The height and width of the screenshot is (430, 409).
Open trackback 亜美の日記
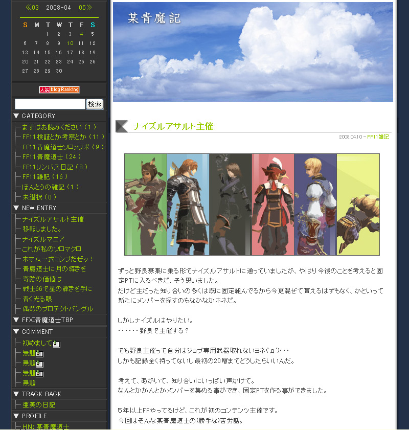pyautogui.click(x=39, y=405)
